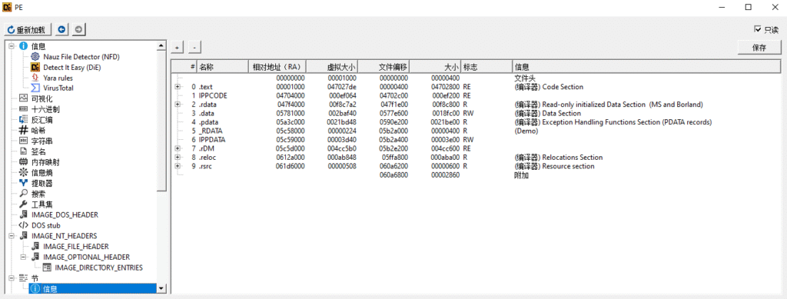Toggle the 只读 read-only checkbox
The image size is (787, 299).
tap(758, 30)
